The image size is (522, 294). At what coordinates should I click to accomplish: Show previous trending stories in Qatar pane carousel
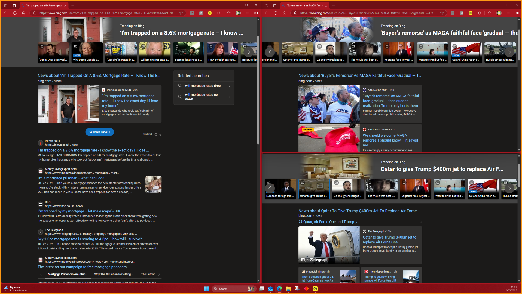coord(270,188)
